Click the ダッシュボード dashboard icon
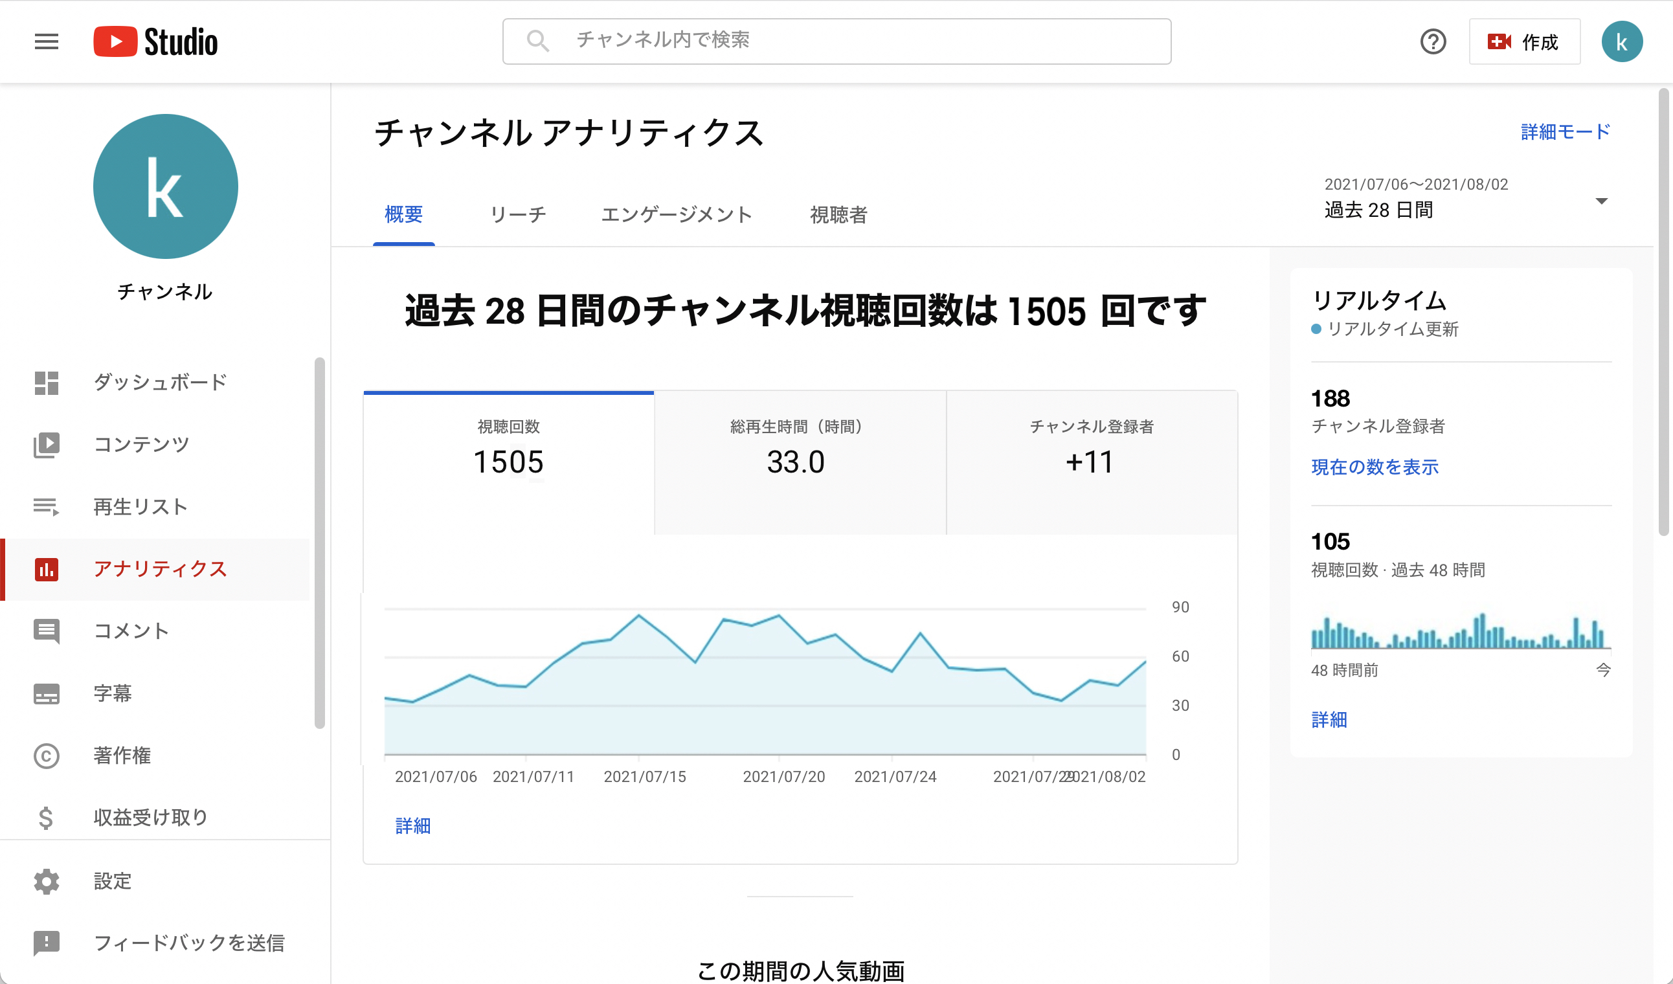The image size is (1673, 984). pyautogui.click(x=47, y=383)
